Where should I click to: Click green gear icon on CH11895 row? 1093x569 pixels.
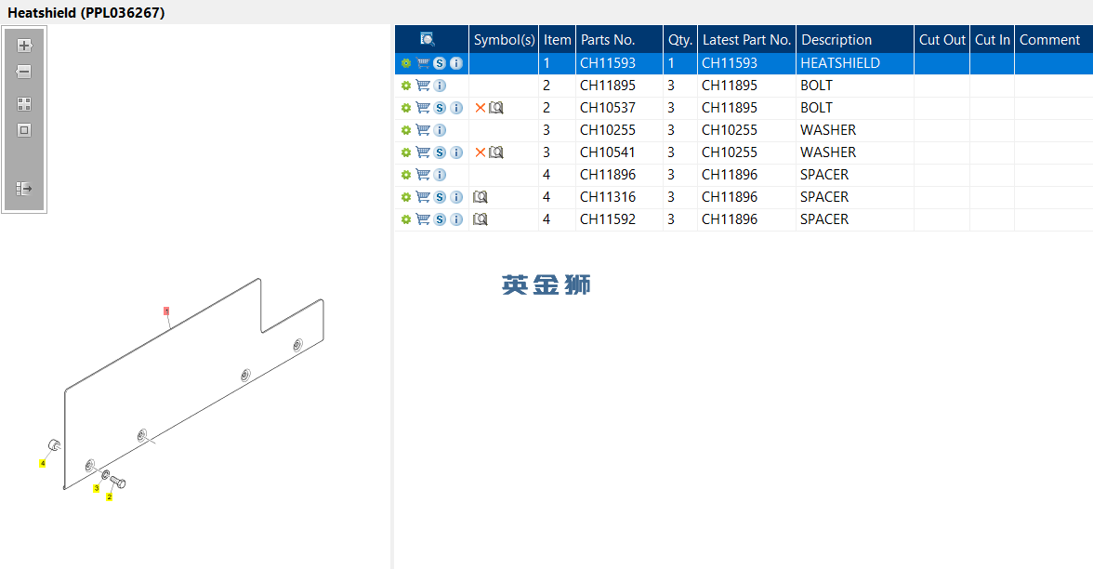click(x=405, y=86)
